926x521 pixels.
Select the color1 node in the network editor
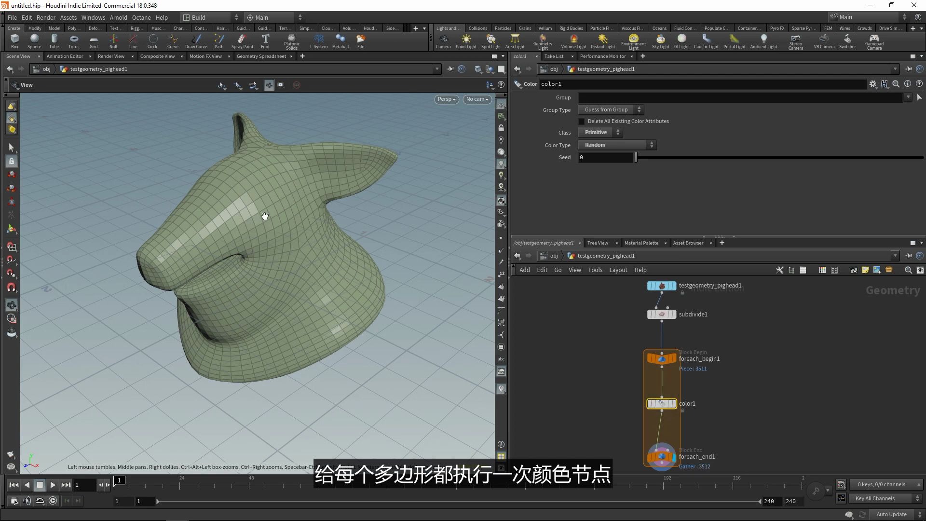point(661,404)
